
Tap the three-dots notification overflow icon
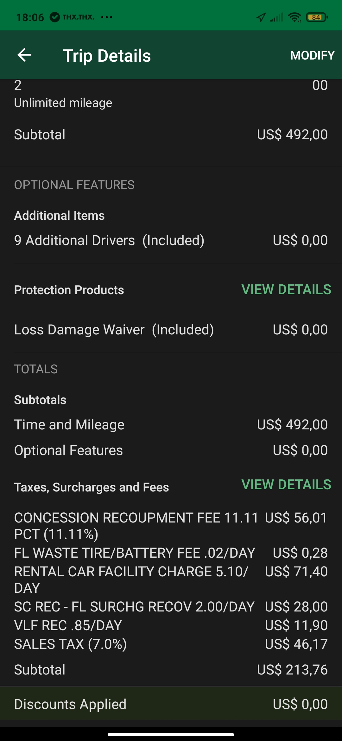tap(107, 17)
